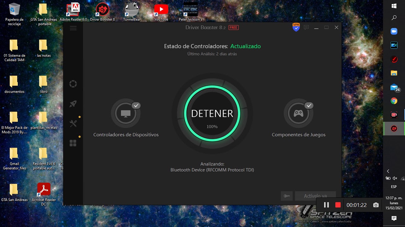The height and width of the screenshot is (227, 405).
Task: Expand the hidden system tray icons chevron
Action: point(388,171)
